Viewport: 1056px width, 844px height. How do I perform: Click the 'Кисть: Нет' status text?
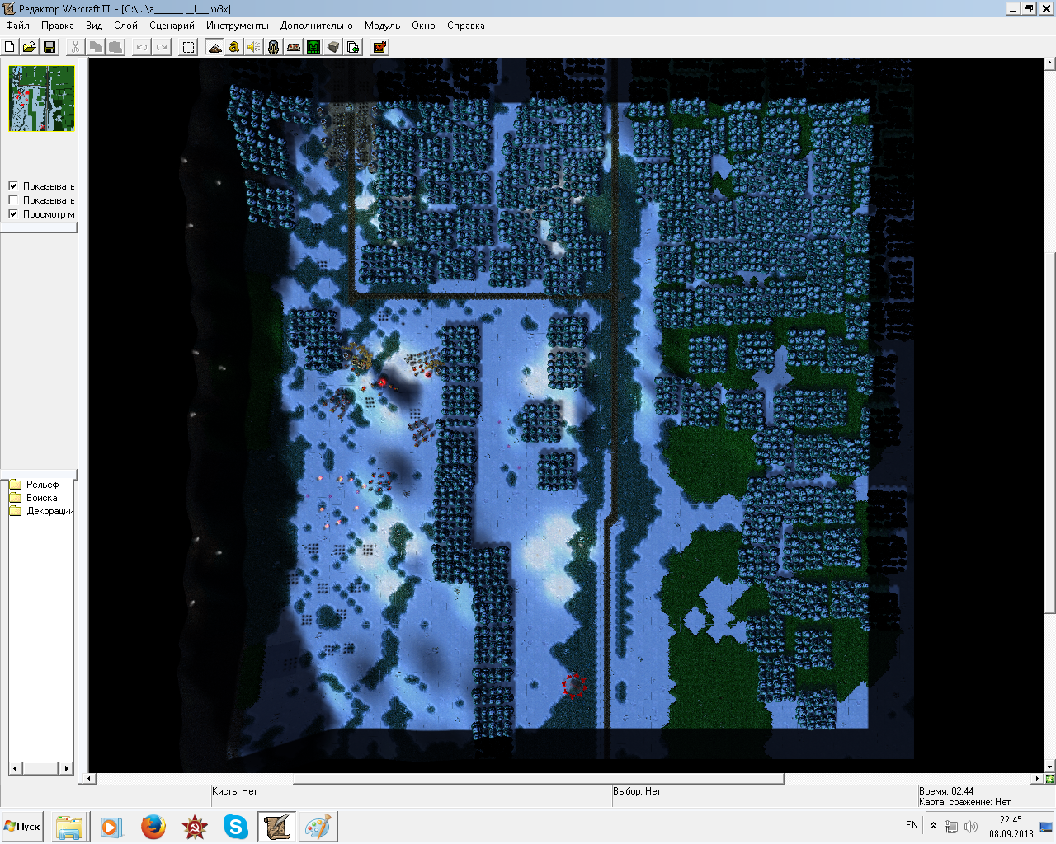[x=234, y=791]
